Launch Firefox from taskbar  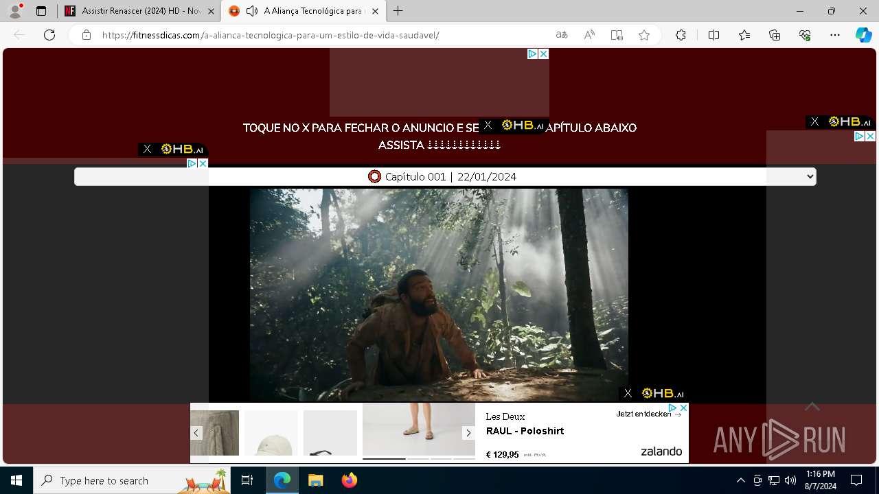coord(349,480)
